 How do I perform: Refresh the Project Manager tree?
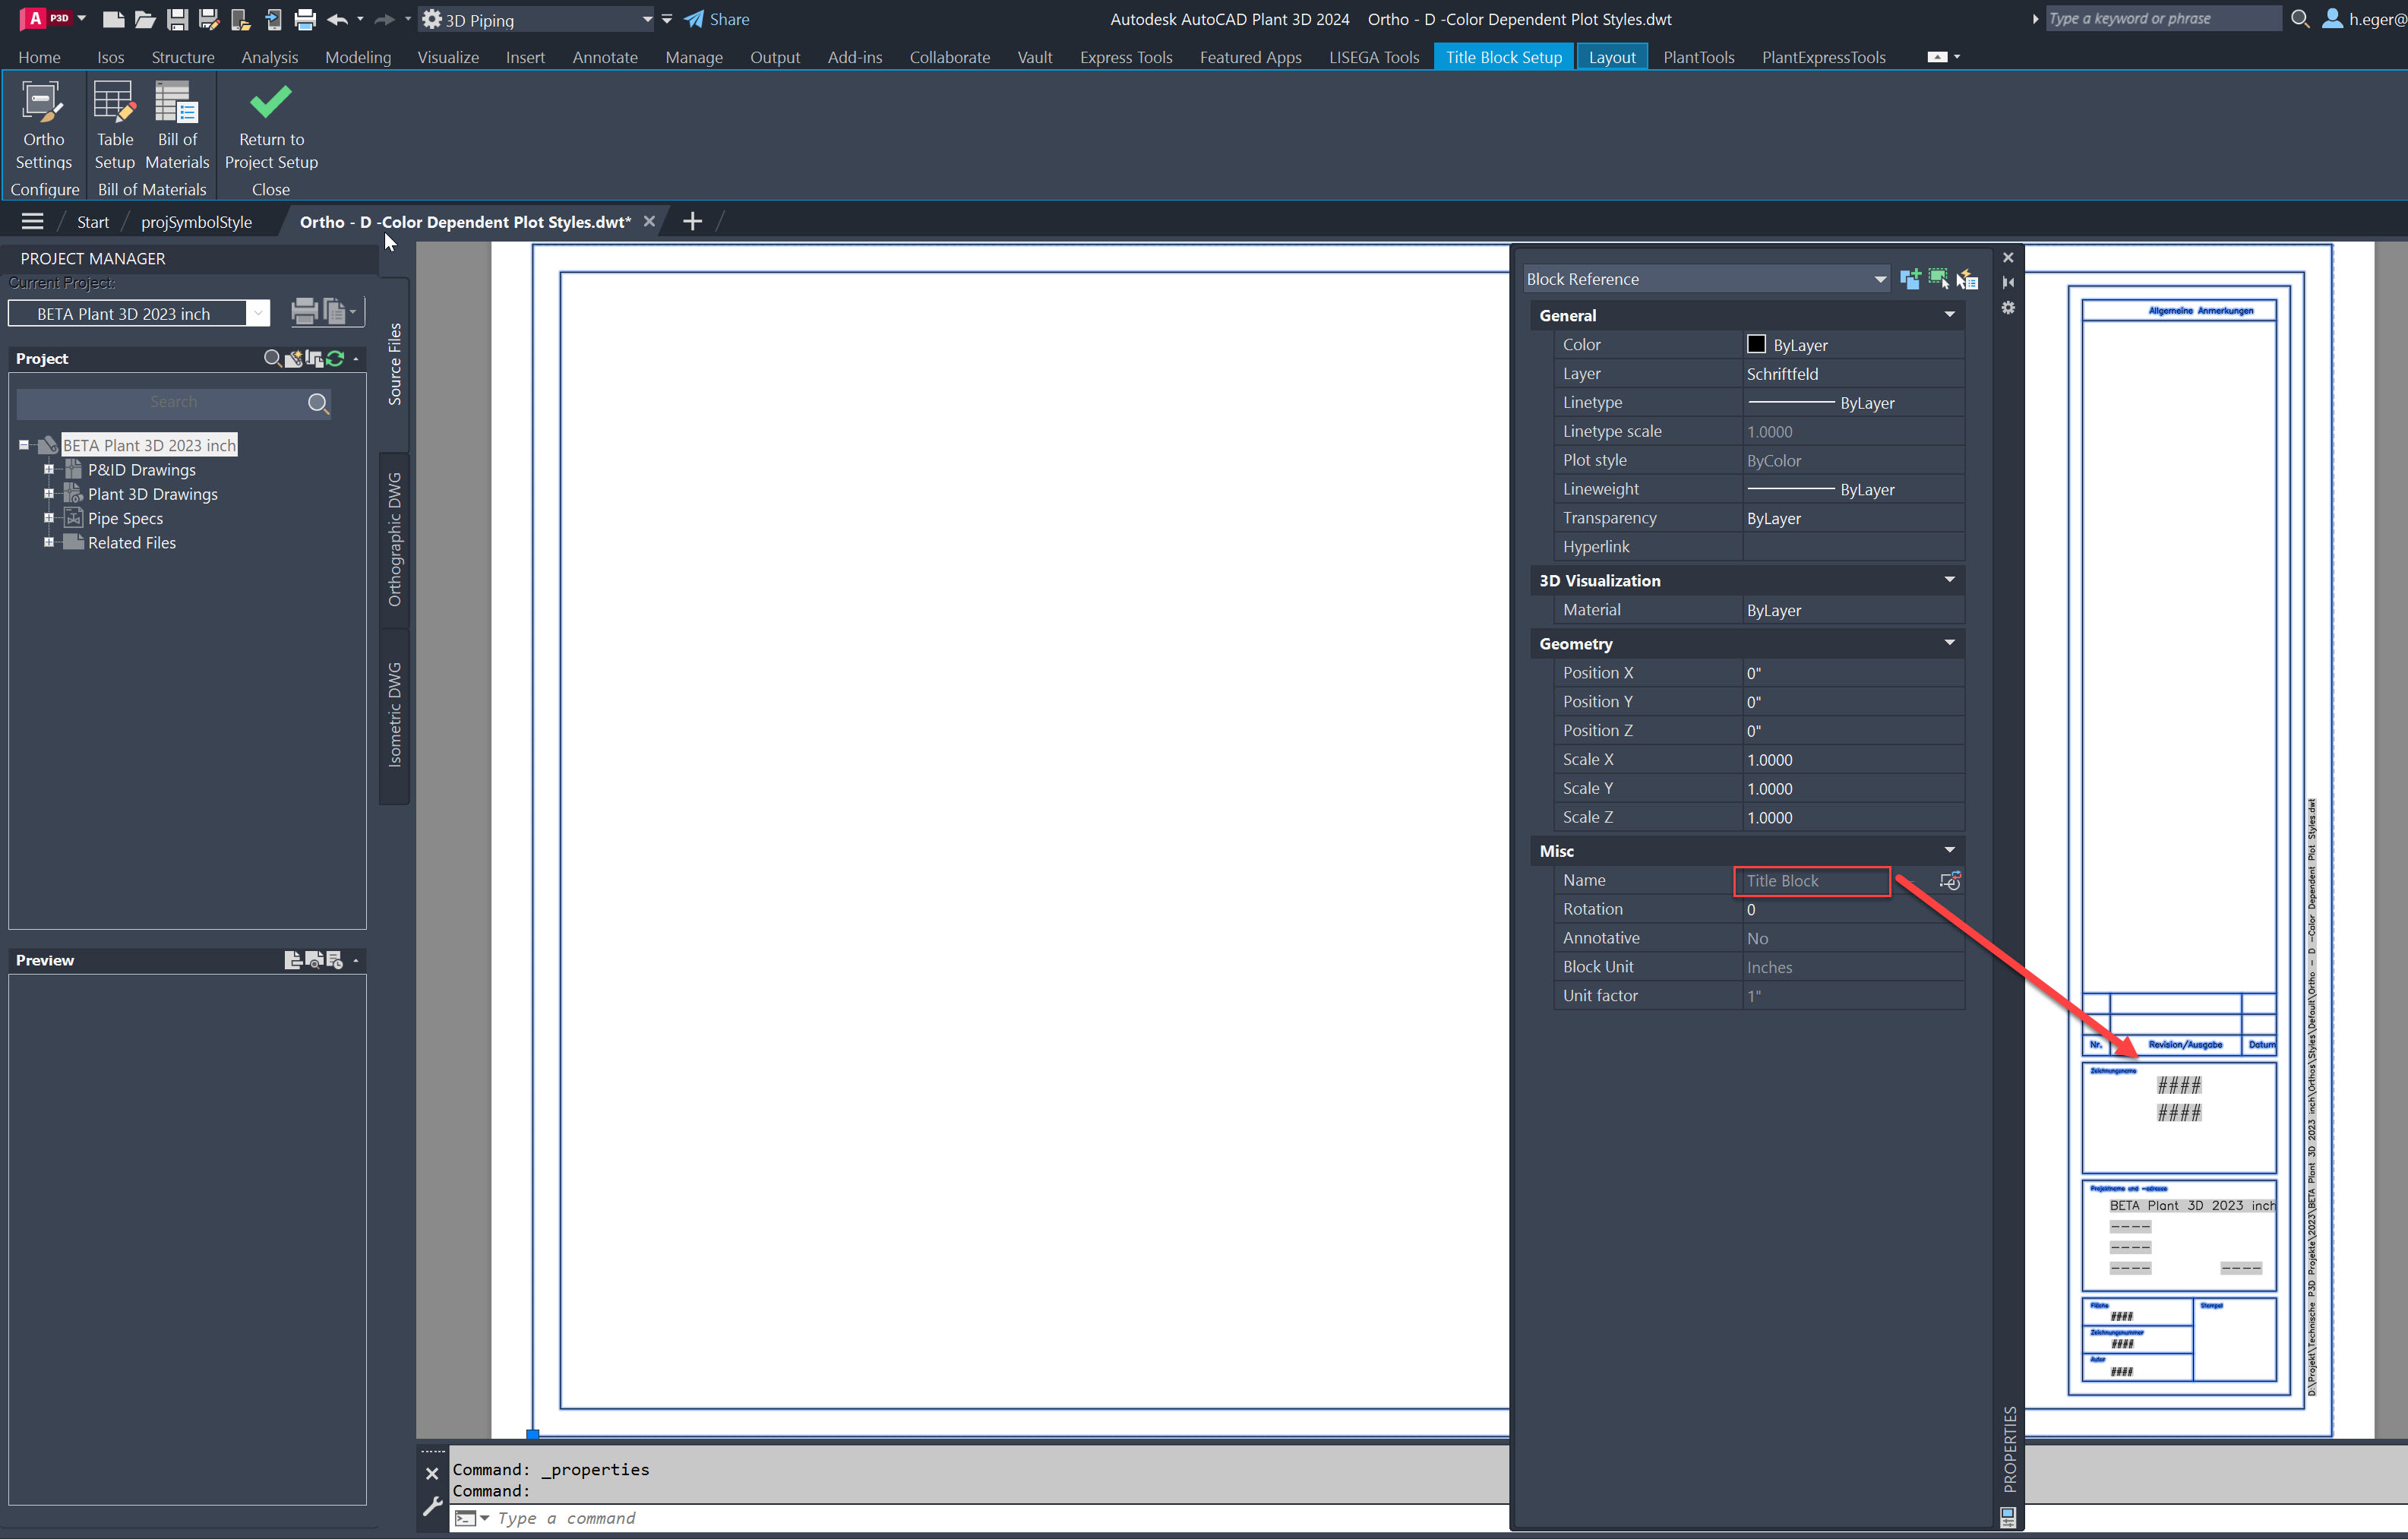pyautogui.click(x=336, y=358)
